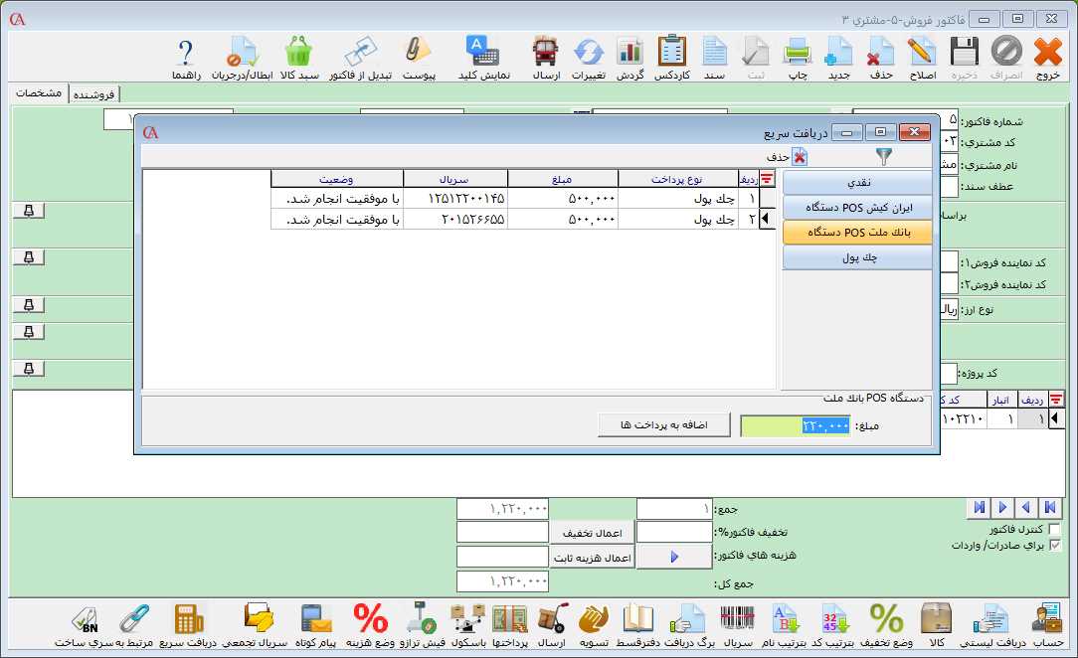
Task: Toggle the برای صادرات/واردات checkbox
Action: [x=1055, y=545]
